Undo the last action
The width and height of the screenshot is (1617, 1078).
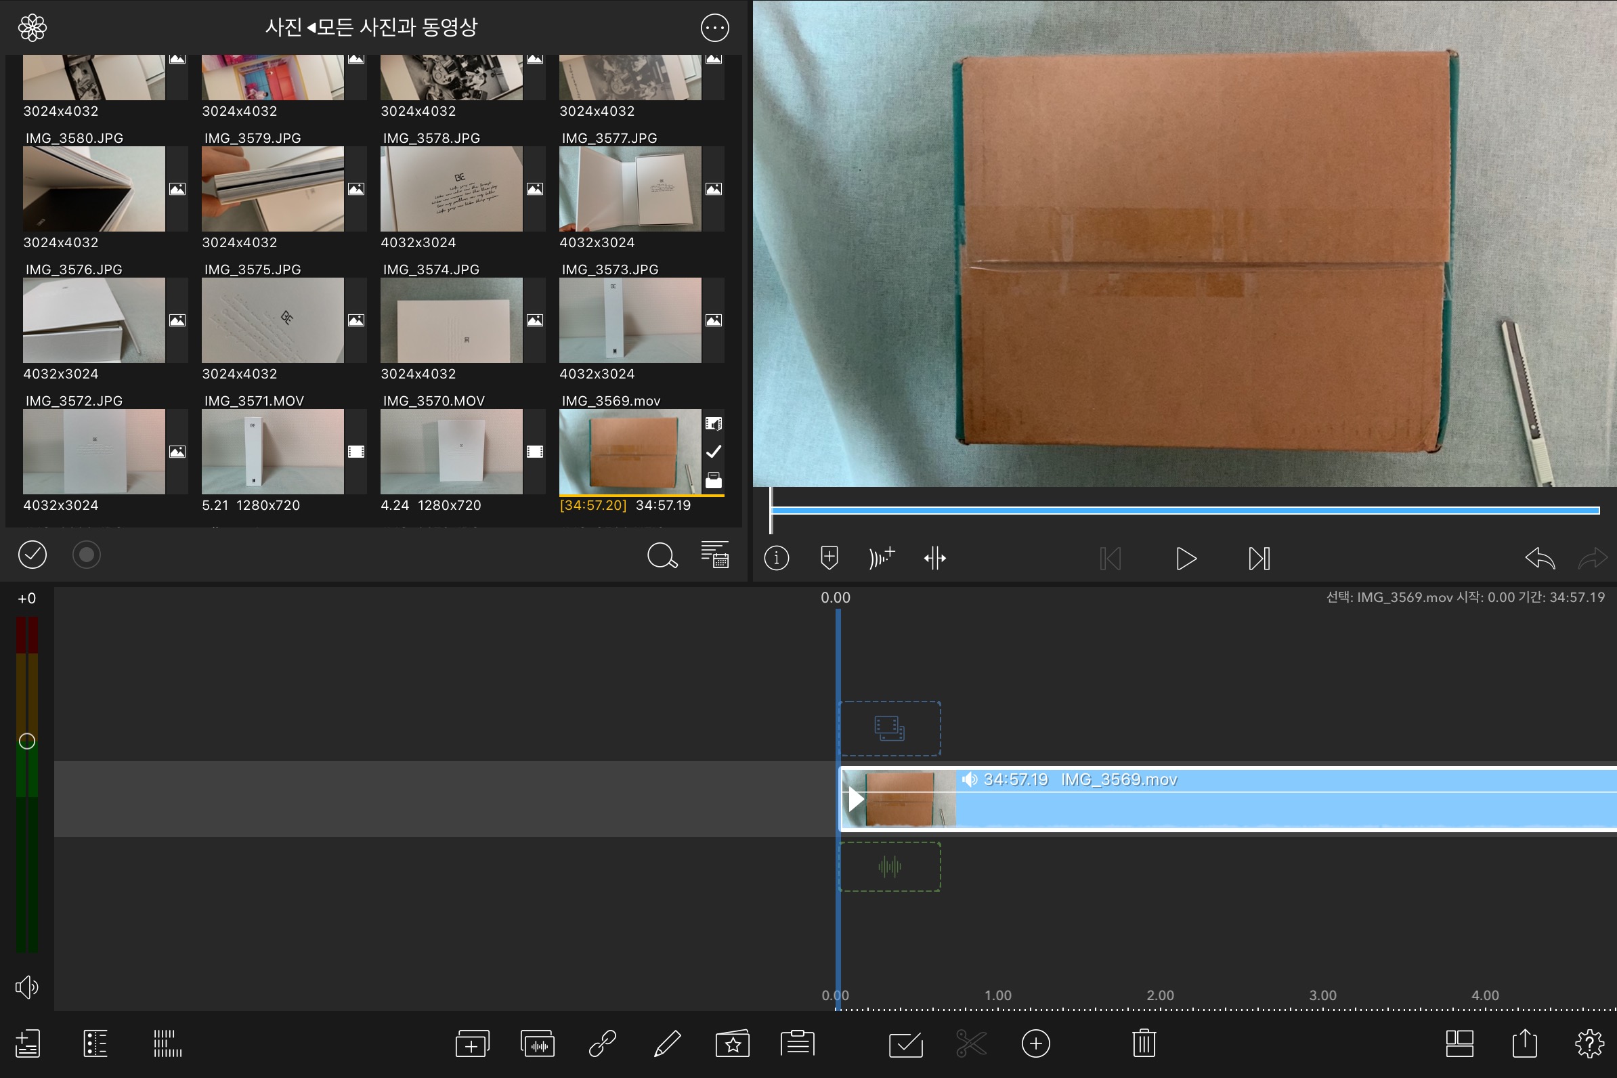[1539, 557]
